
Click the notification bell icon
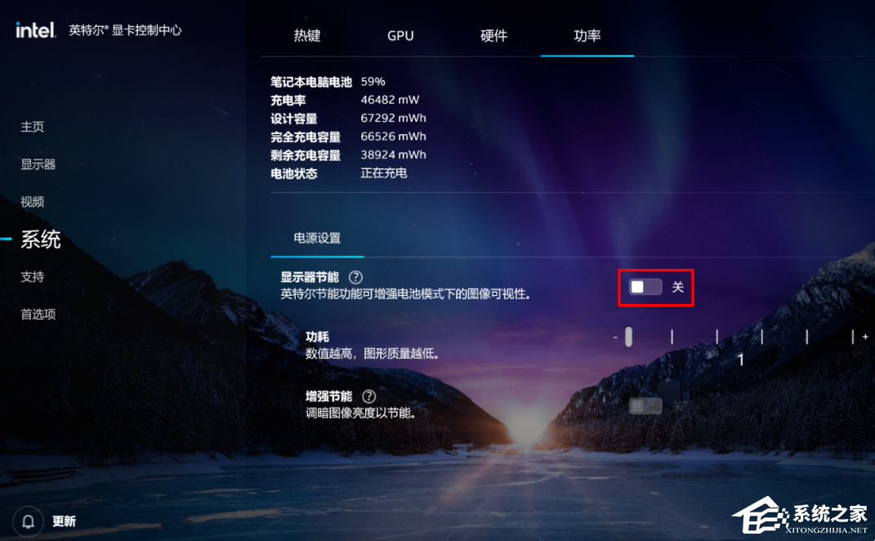tap(28, 521)
